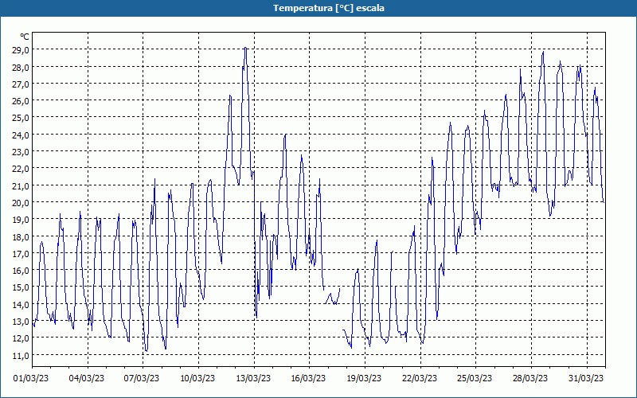Select the 19,0 axis value
The image size is (637, 398).
pyautogui.click(x=21, y=220)
